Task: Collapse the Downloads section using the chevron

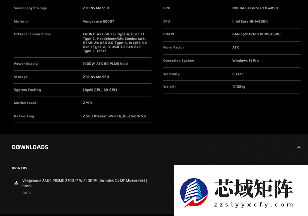Action: (299, 147)
